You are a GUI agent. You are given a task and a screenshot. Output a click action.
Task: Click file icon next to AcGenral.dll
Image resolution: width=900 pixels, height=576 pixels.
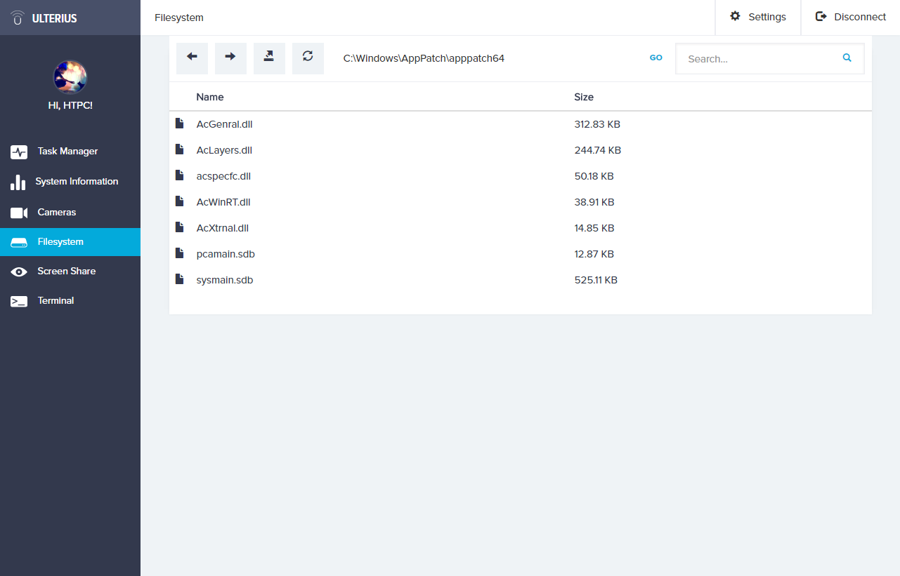click(x=179, y=123)
